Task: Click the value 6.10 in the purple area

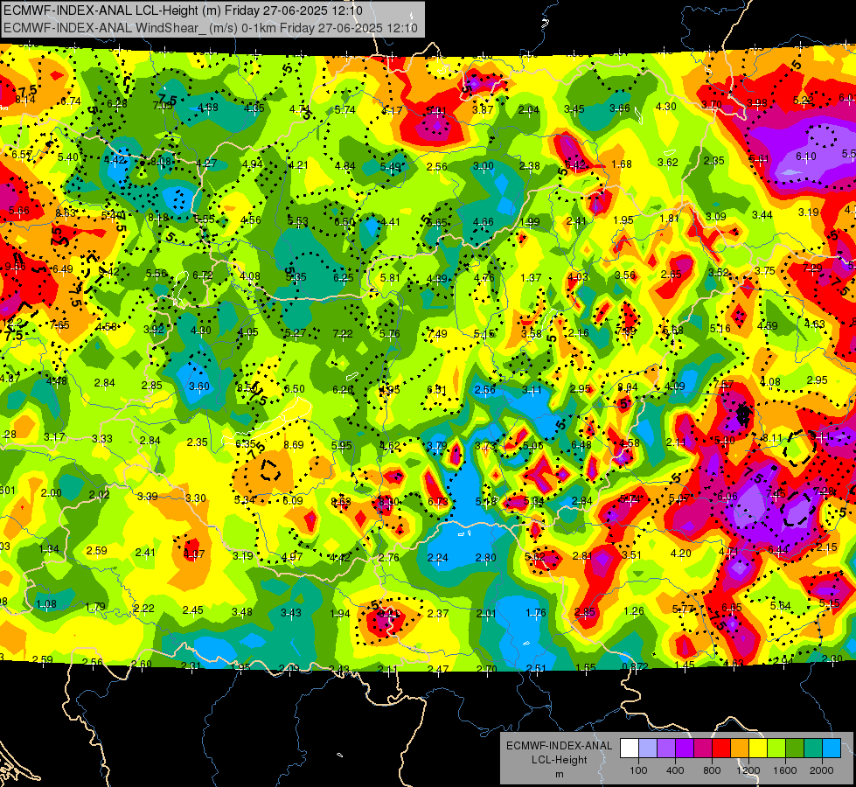Action: (806, 157)
